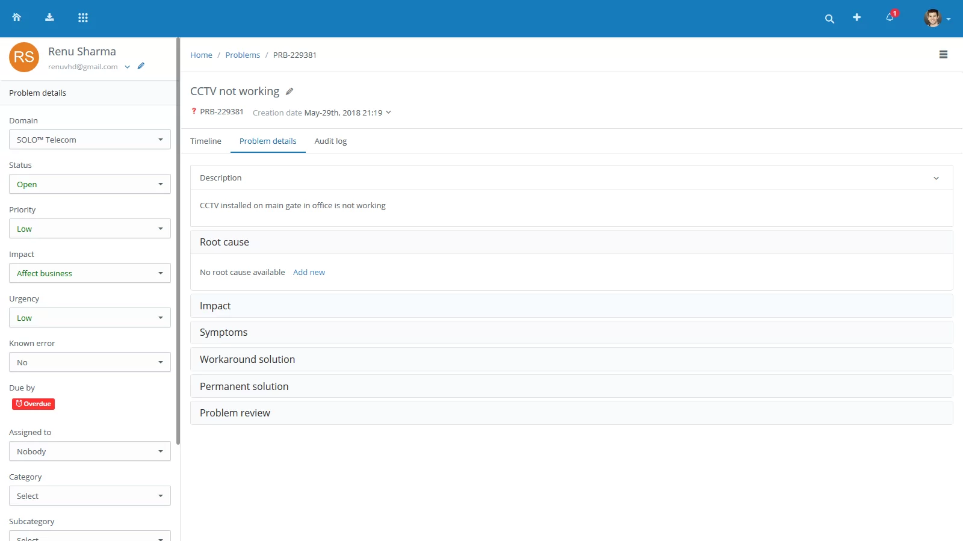This screenshot has height=541, width=963.
Task: Expand the Workaround solution section
Action: click(x=571, y=359)
